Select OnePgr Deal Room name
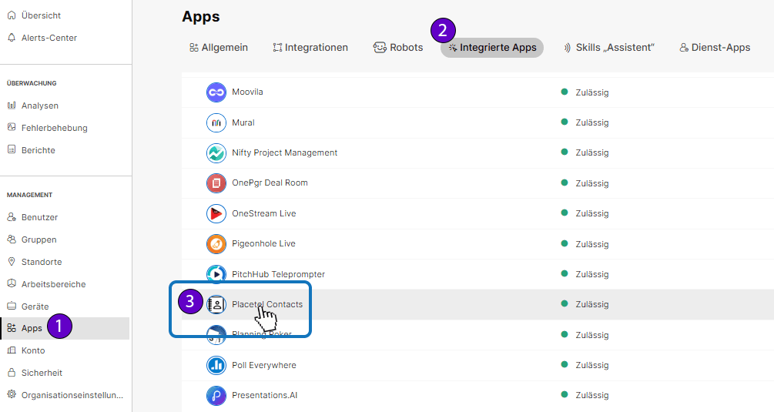774x412 pixels. pyautogui.click(x=270, y=183)
